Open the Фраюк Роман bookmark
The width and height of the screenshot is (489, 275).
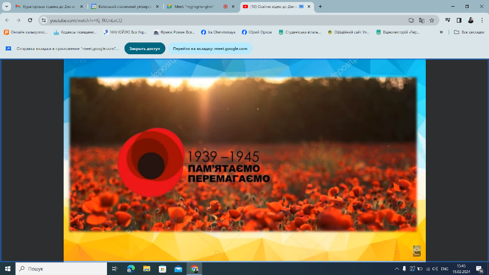(x=174, y=32)
